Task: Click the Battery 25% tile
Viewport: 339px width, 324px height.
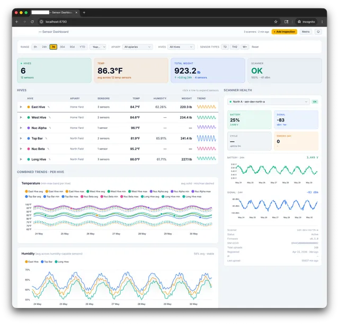Action: coord(249,120)
